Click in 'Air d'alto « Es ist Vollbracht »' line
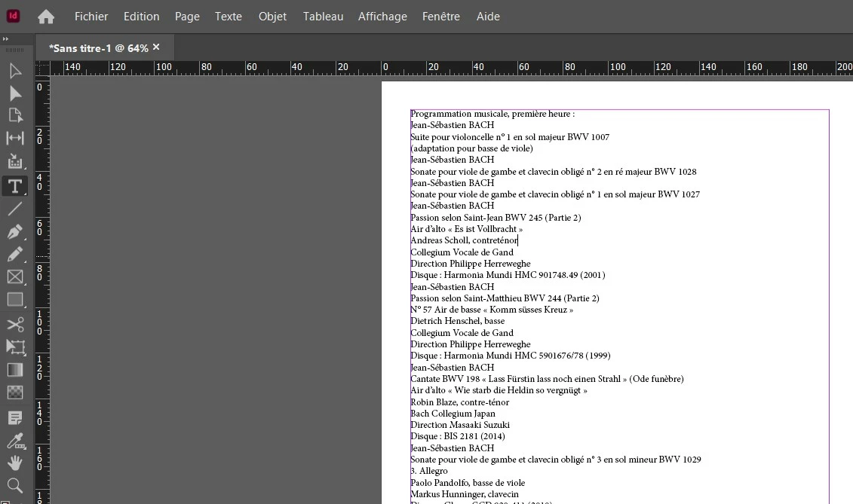Image resolution: width=853 pixels, height=504 pixels. (466, 229)
